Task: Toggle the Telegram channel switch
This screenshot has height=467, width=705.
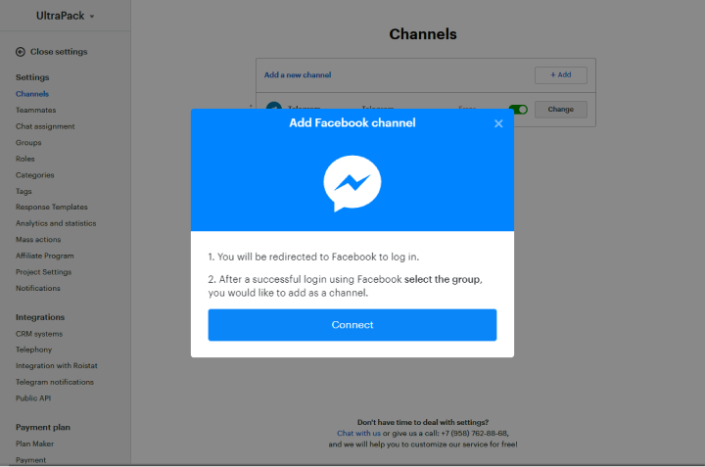Action: [518, 110]
